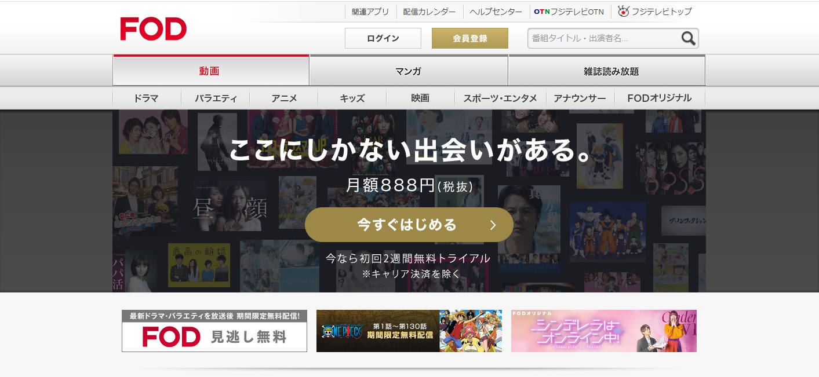The width and height of the screenshot is (819, 377).
Task: Switch to the マンガ tab
Action: click(x=409, y=71)
